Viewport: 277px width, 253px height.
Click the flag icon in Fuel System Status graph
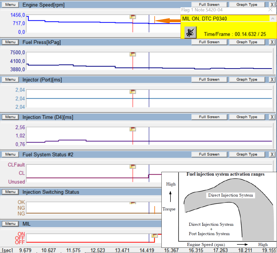(x=133, y=166)
